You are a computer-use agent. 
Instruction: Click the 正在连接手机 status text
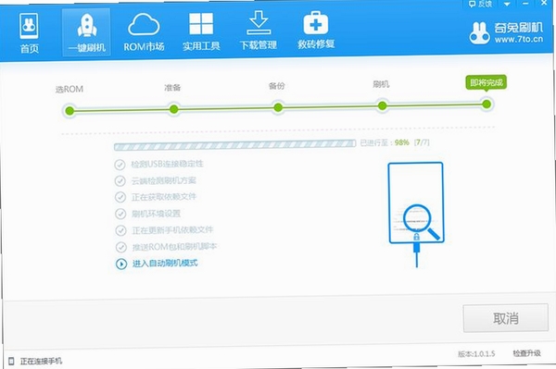(x=41, y=361)
